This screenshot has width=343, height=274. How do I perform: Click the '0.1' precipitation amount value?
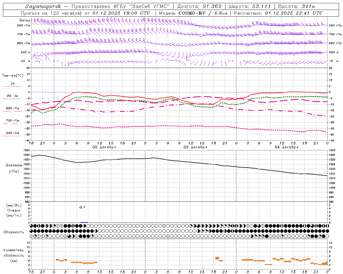(82, 207)
